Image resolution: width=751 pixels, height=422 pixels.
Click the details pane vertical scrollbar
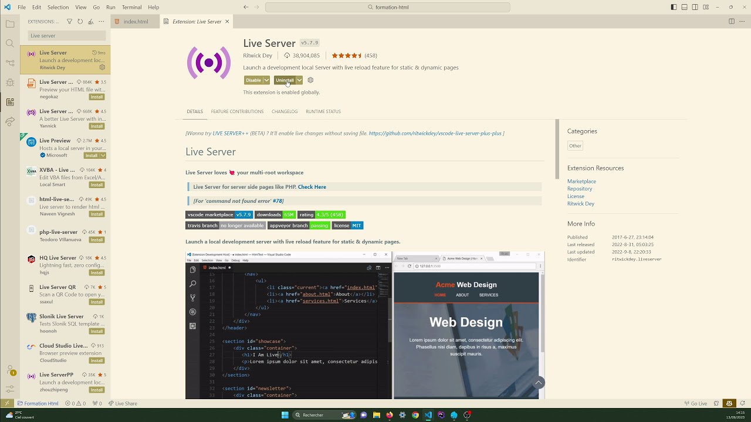point(557,149)
